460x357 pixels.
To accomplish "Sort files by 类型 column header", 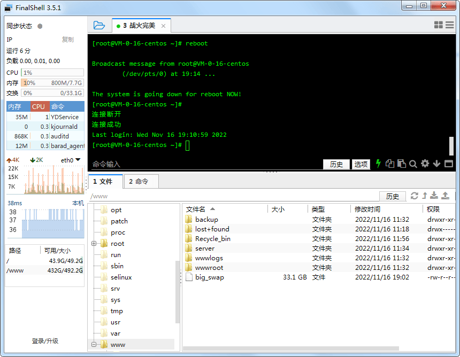I will point(329,209).
